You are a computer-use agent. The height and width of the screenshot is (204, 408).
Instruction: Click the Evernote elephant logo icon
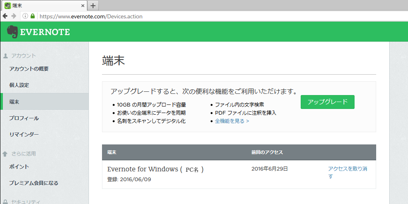(12, 32)
